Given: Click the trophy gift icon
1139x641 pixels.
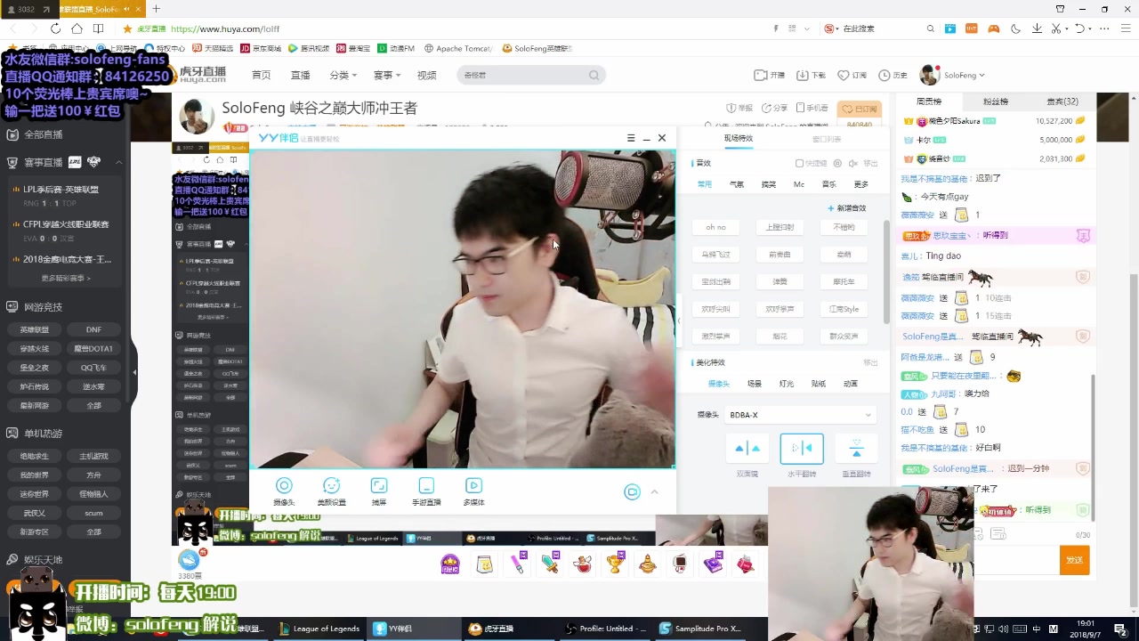Looking at the screenshot, I should (615, 564).
